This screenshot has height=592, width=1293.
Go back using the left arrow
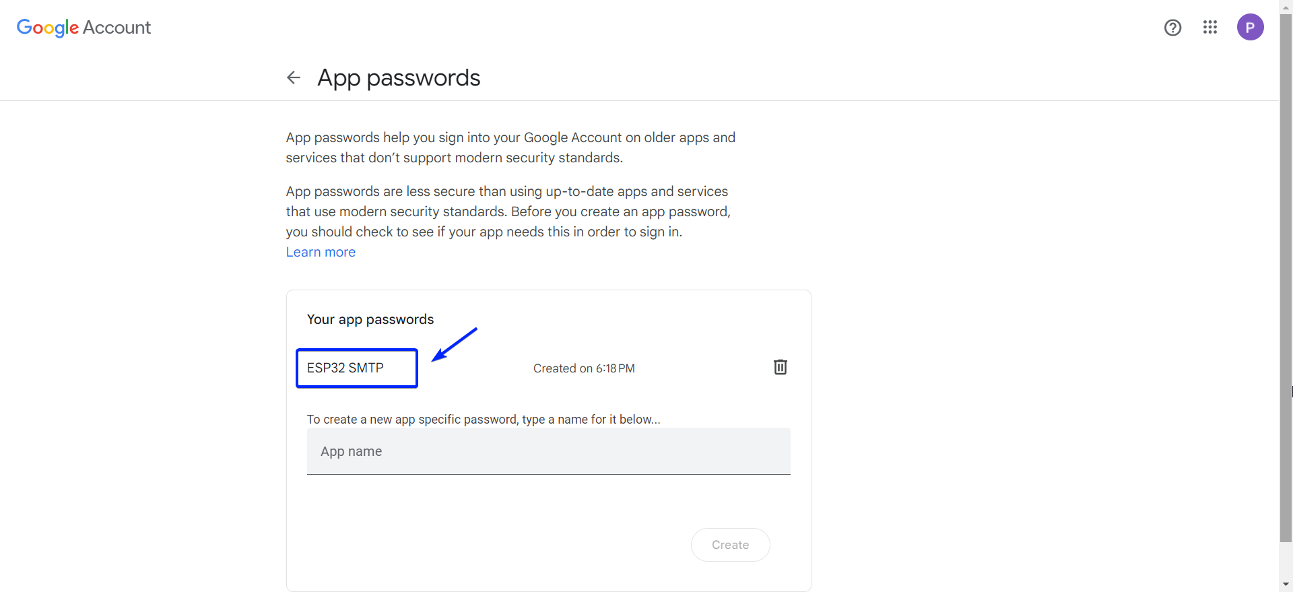[294, 77]
